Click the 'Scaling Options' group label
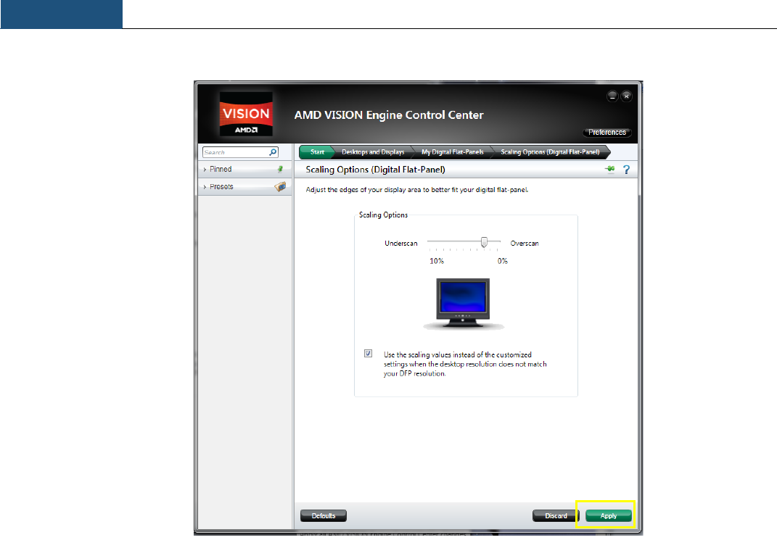Viewport: 777px width, 540px height. tap(383, 215)
